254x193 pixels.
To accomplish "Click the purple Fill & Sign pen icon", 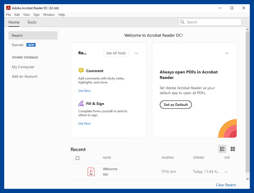I will pos(81,103).
